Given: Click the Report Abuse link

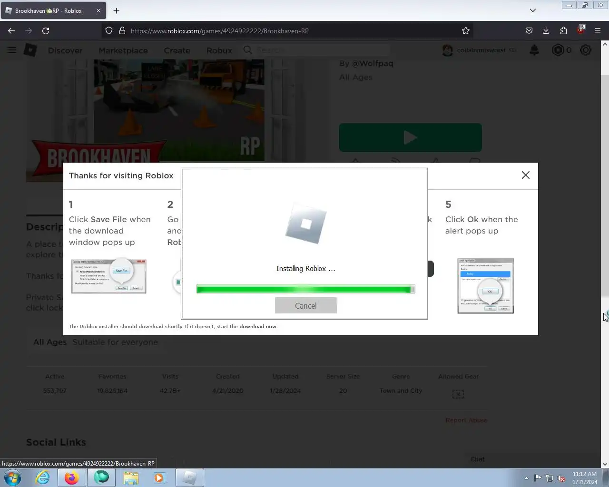Looking at the screenshot, I should pyautogui.click(x=466, y=420).
